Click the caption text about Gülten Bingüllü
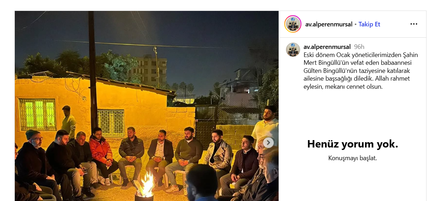Screen dimensions: 429x201 (x=357, y=70)
